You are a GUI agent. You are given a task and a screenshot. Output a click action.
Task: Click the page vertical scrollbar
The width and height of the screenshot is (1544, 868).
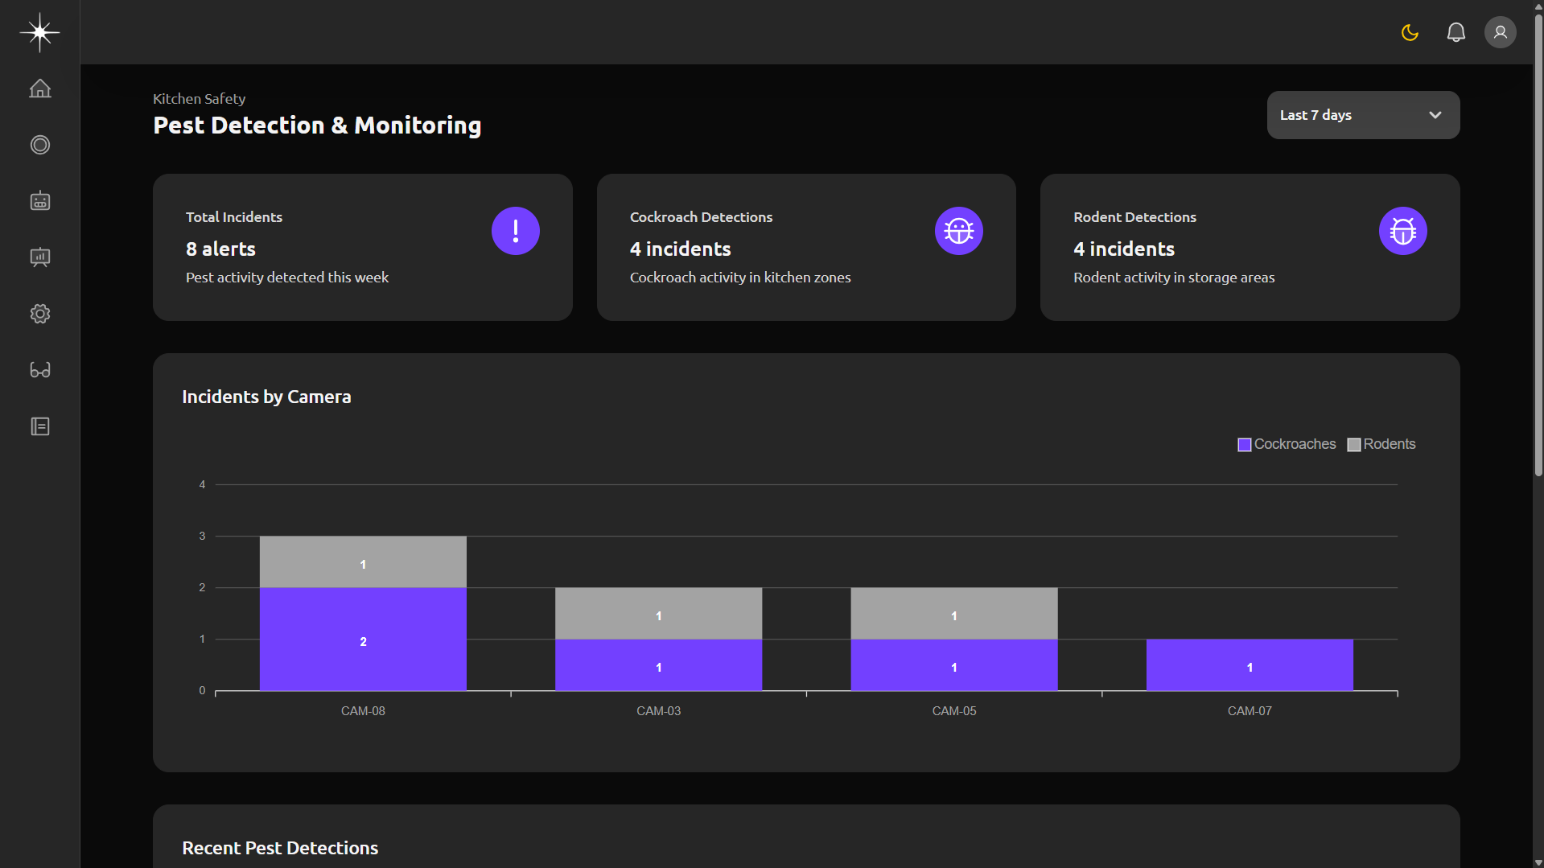click(x=1538, y=241)
